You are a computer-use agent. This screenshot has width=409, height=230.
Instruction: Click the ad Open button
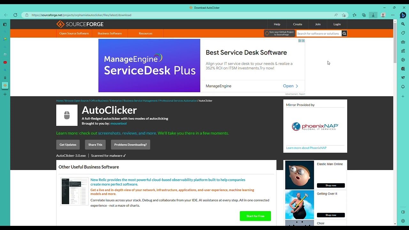coord(290,86)
